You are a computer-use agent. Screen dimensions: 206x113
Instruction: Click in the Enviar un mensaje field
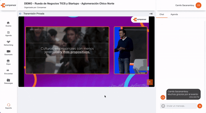(178, 106)
